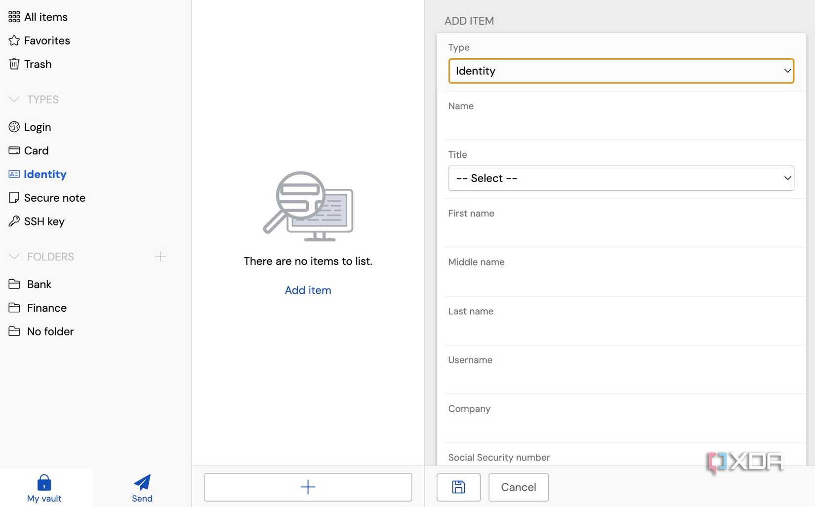Open the Type dropdown showing Identity

(621, 71)
